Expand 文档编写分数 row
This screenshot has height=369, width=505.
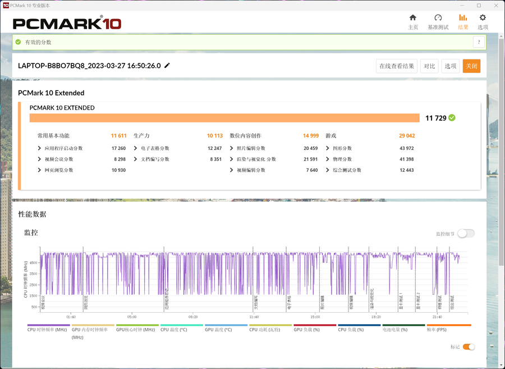[136, 159]
